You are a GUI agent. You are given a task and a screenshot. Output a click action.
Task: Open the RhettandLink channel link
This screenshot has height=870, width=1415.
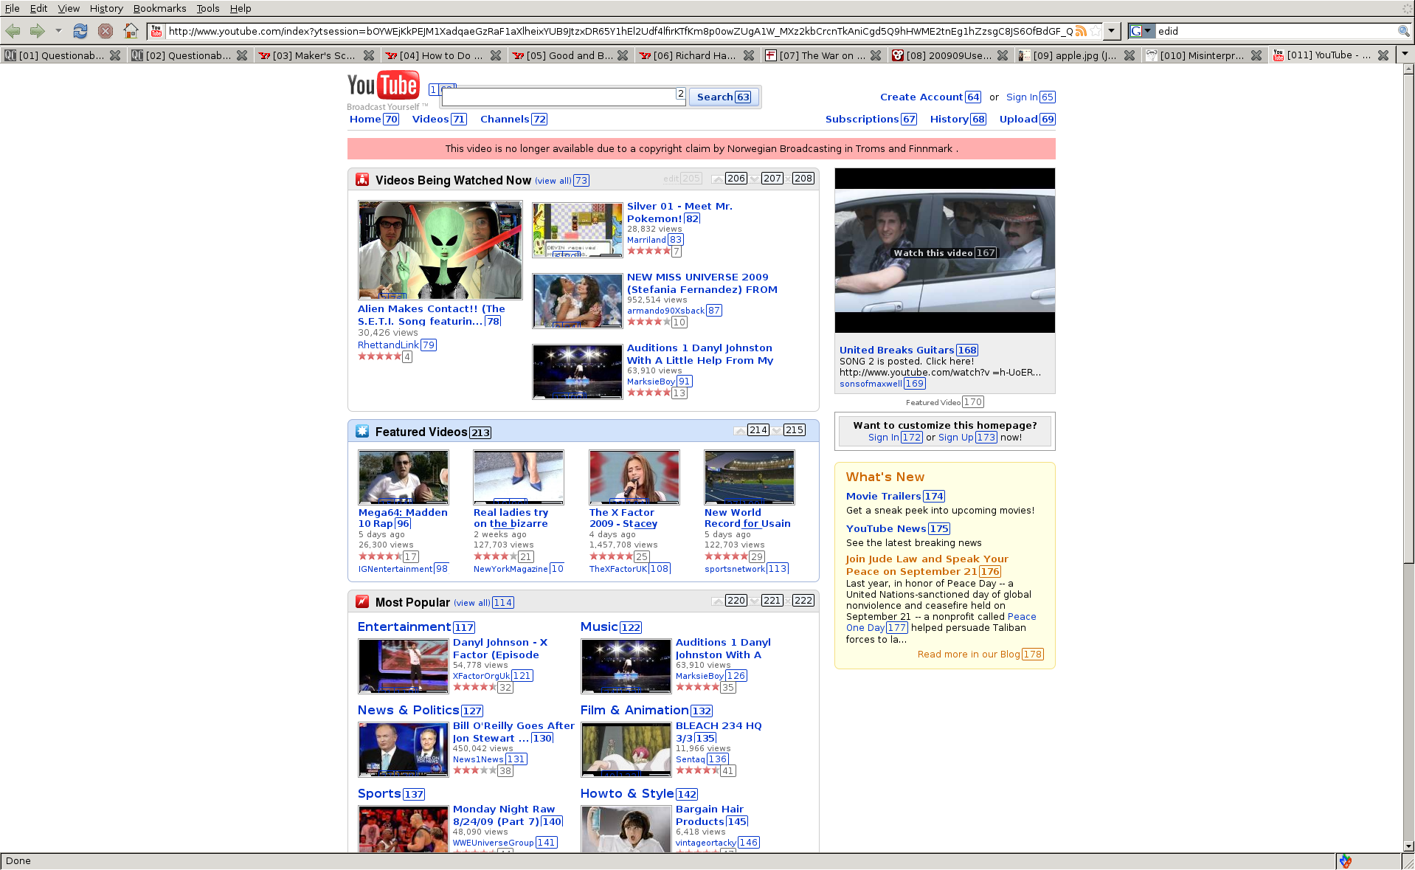[x=388, y=345]
